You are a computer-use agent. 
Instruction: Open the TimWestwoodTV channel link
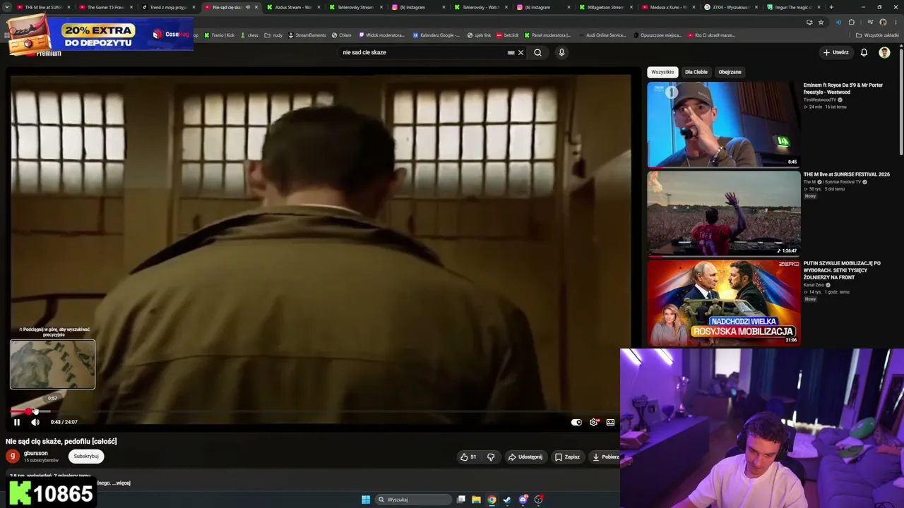pyautogui.click(x=820, y=99)
